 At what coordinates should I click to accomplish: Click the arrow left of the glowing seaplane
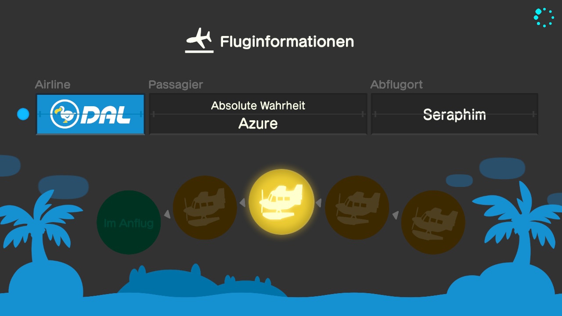(x=242, y=203)
